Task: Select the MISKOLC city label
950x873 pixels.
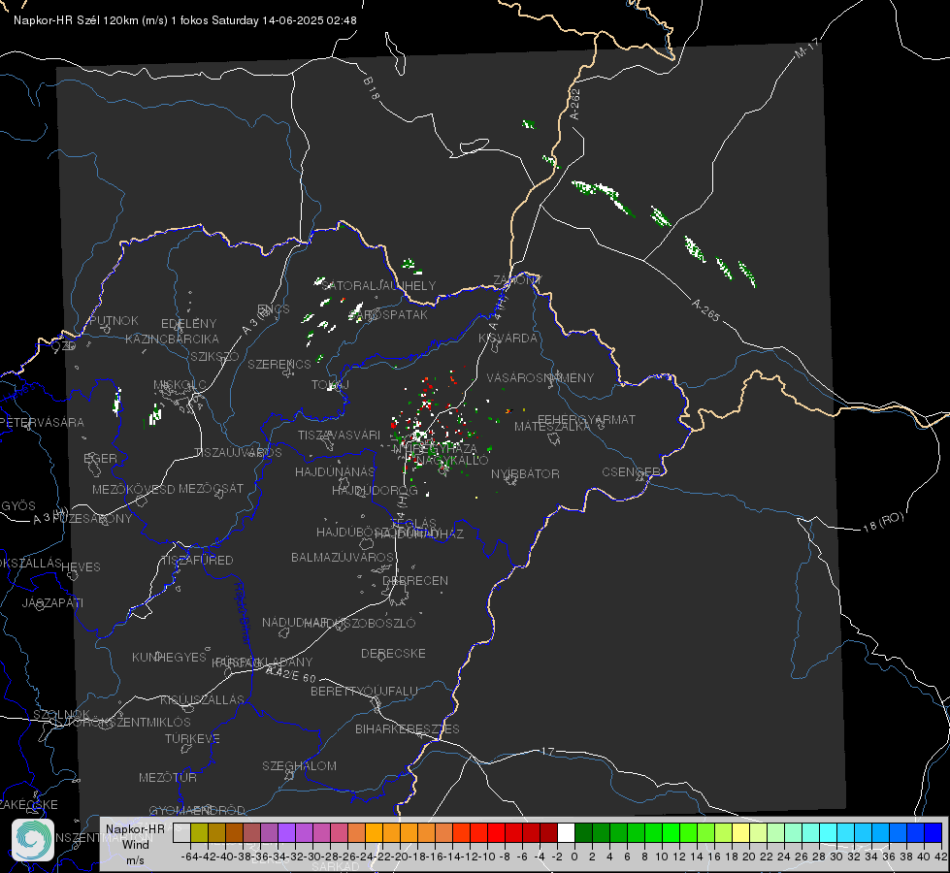Action: tap(180, 385)
